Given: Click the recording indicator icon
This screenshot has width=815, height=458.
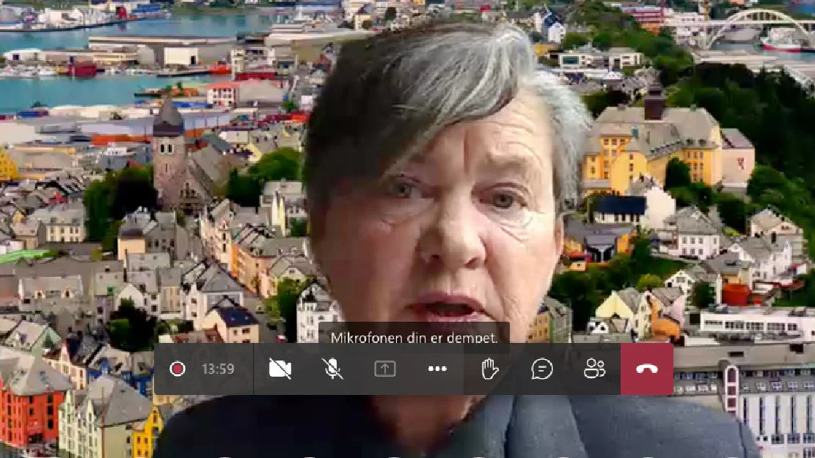Looking at the screenshot, I should (x=177, y=369).
